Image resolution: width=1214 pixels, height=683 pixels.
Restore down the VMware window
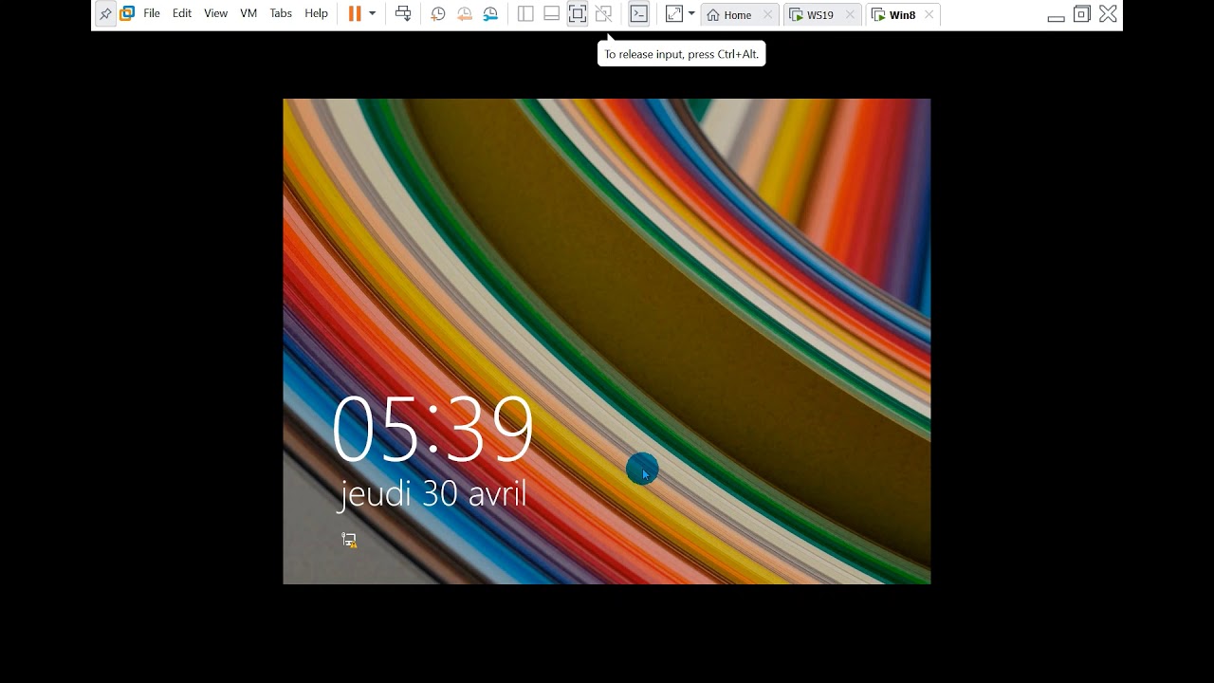pos(1081,14)
